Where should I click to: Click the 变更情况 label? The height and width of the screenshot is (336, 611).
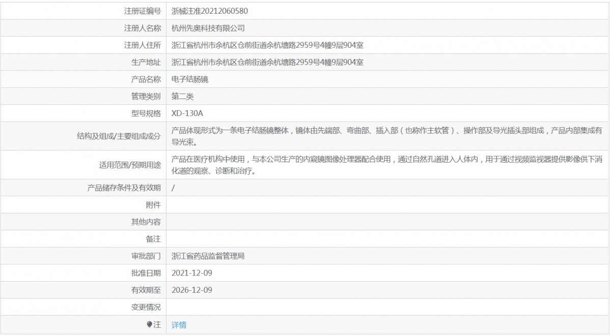146,307
